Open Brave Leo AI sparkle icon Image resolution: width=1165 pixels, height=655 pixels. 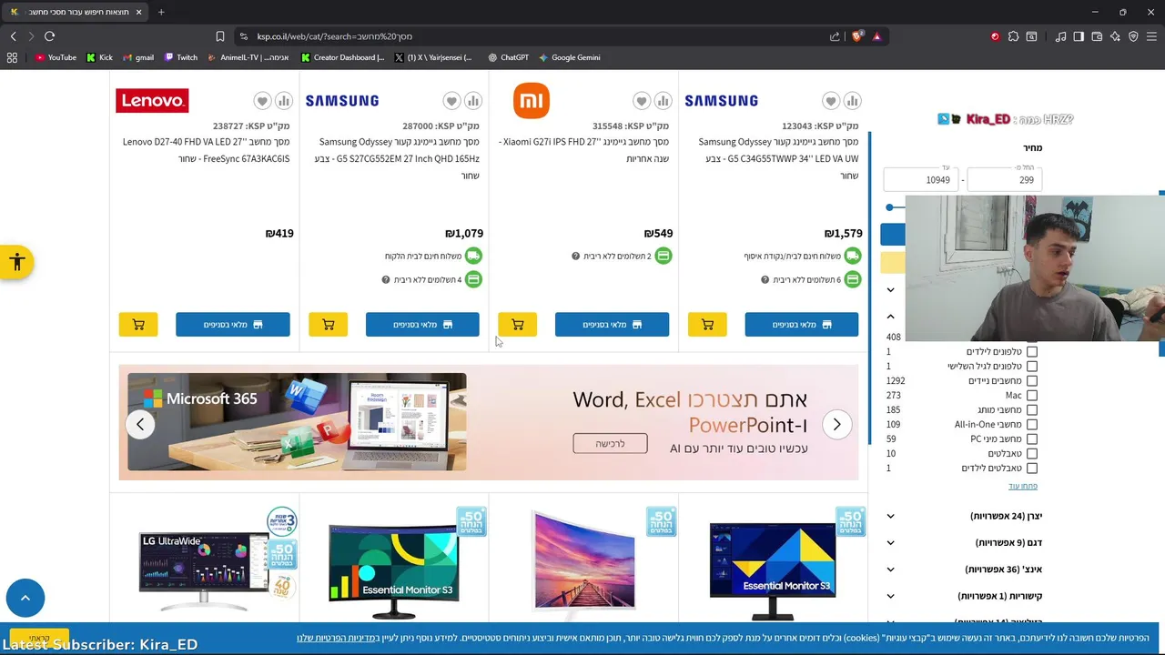(x=1115, y=36)
